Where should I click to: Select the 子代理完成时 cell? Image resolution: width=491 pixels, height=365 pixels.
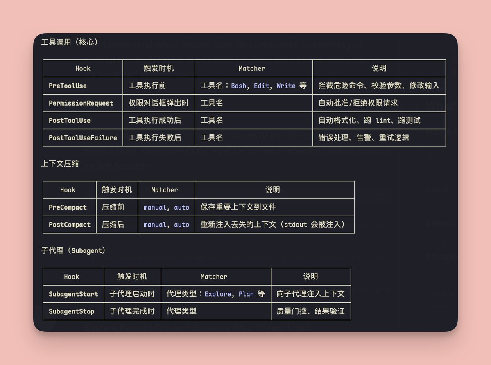pos(132,311)
